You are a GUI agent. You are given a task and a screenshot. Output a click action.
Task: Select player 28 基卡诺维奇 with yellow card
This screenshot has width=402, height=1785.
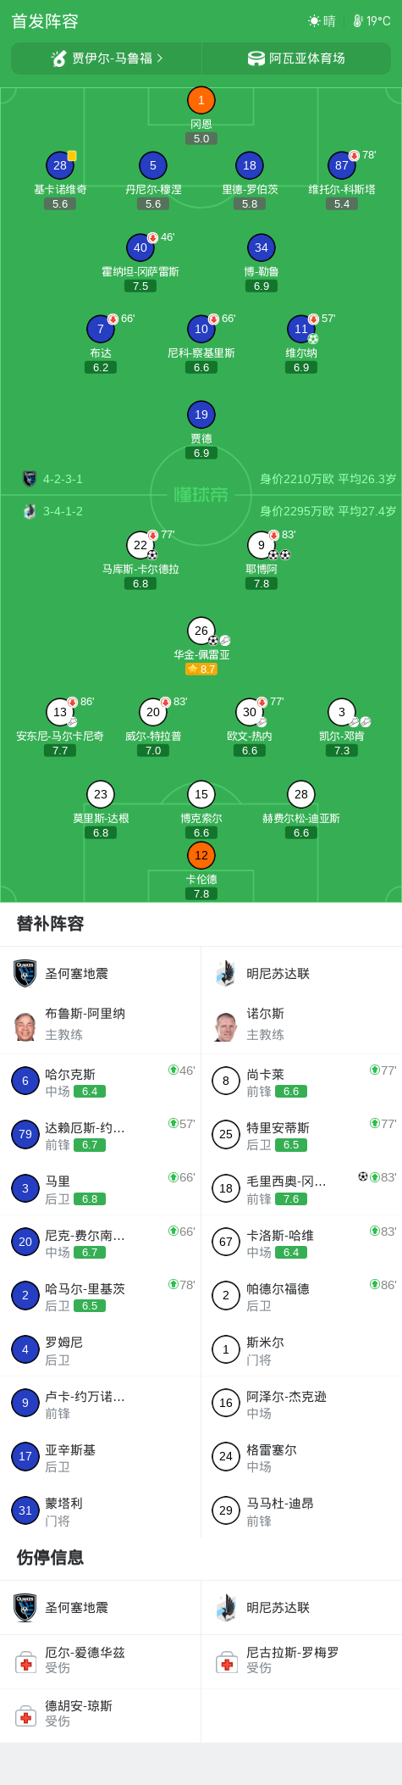[x=60, y=165]
